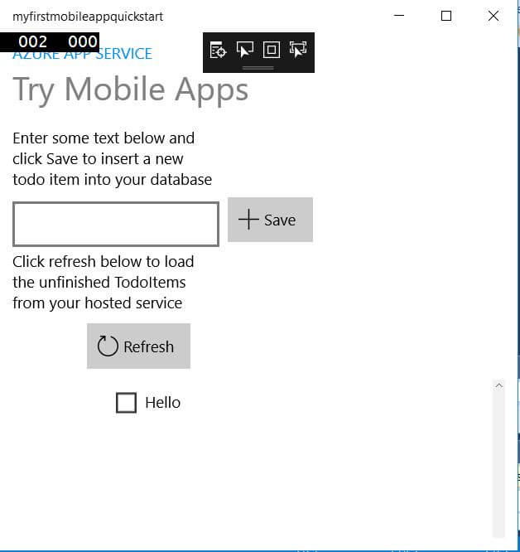Check the Hello todo item checkbox
This screenshot has width=520, height=552.
coord(126,403)
